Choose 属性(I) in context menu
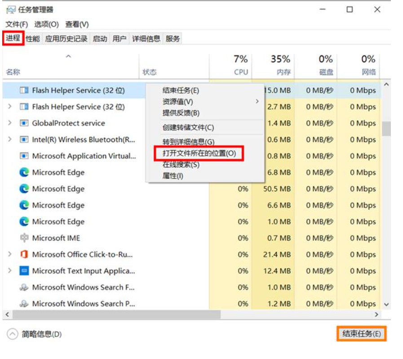Screen dimensions: 403x359 [173, 176]
